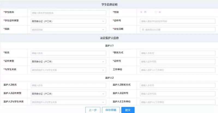Click the student 证件号 input field
Image resolution: width=218 pixels, height=113 pixels.
pos(177,21)
